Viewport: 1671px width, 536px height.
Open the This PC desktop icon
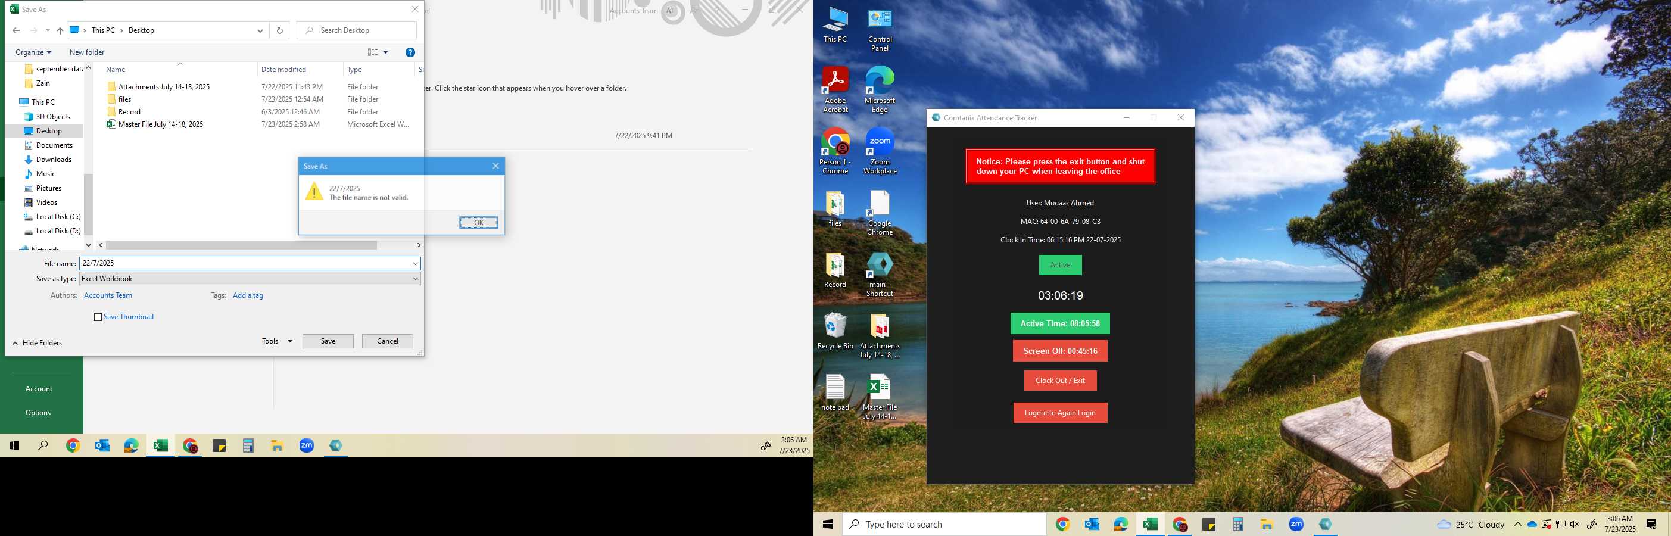tap(835, 26)
